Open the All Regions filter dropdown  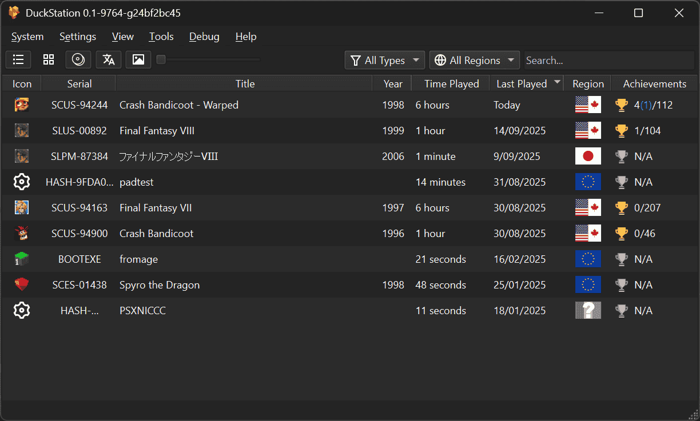(x=474, y=60)
